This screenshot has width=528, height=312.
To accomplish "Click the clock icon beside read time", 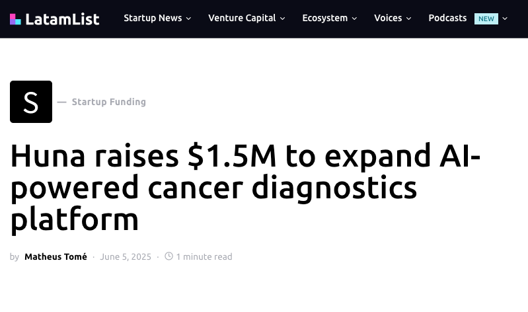I will tap(169, 256).
